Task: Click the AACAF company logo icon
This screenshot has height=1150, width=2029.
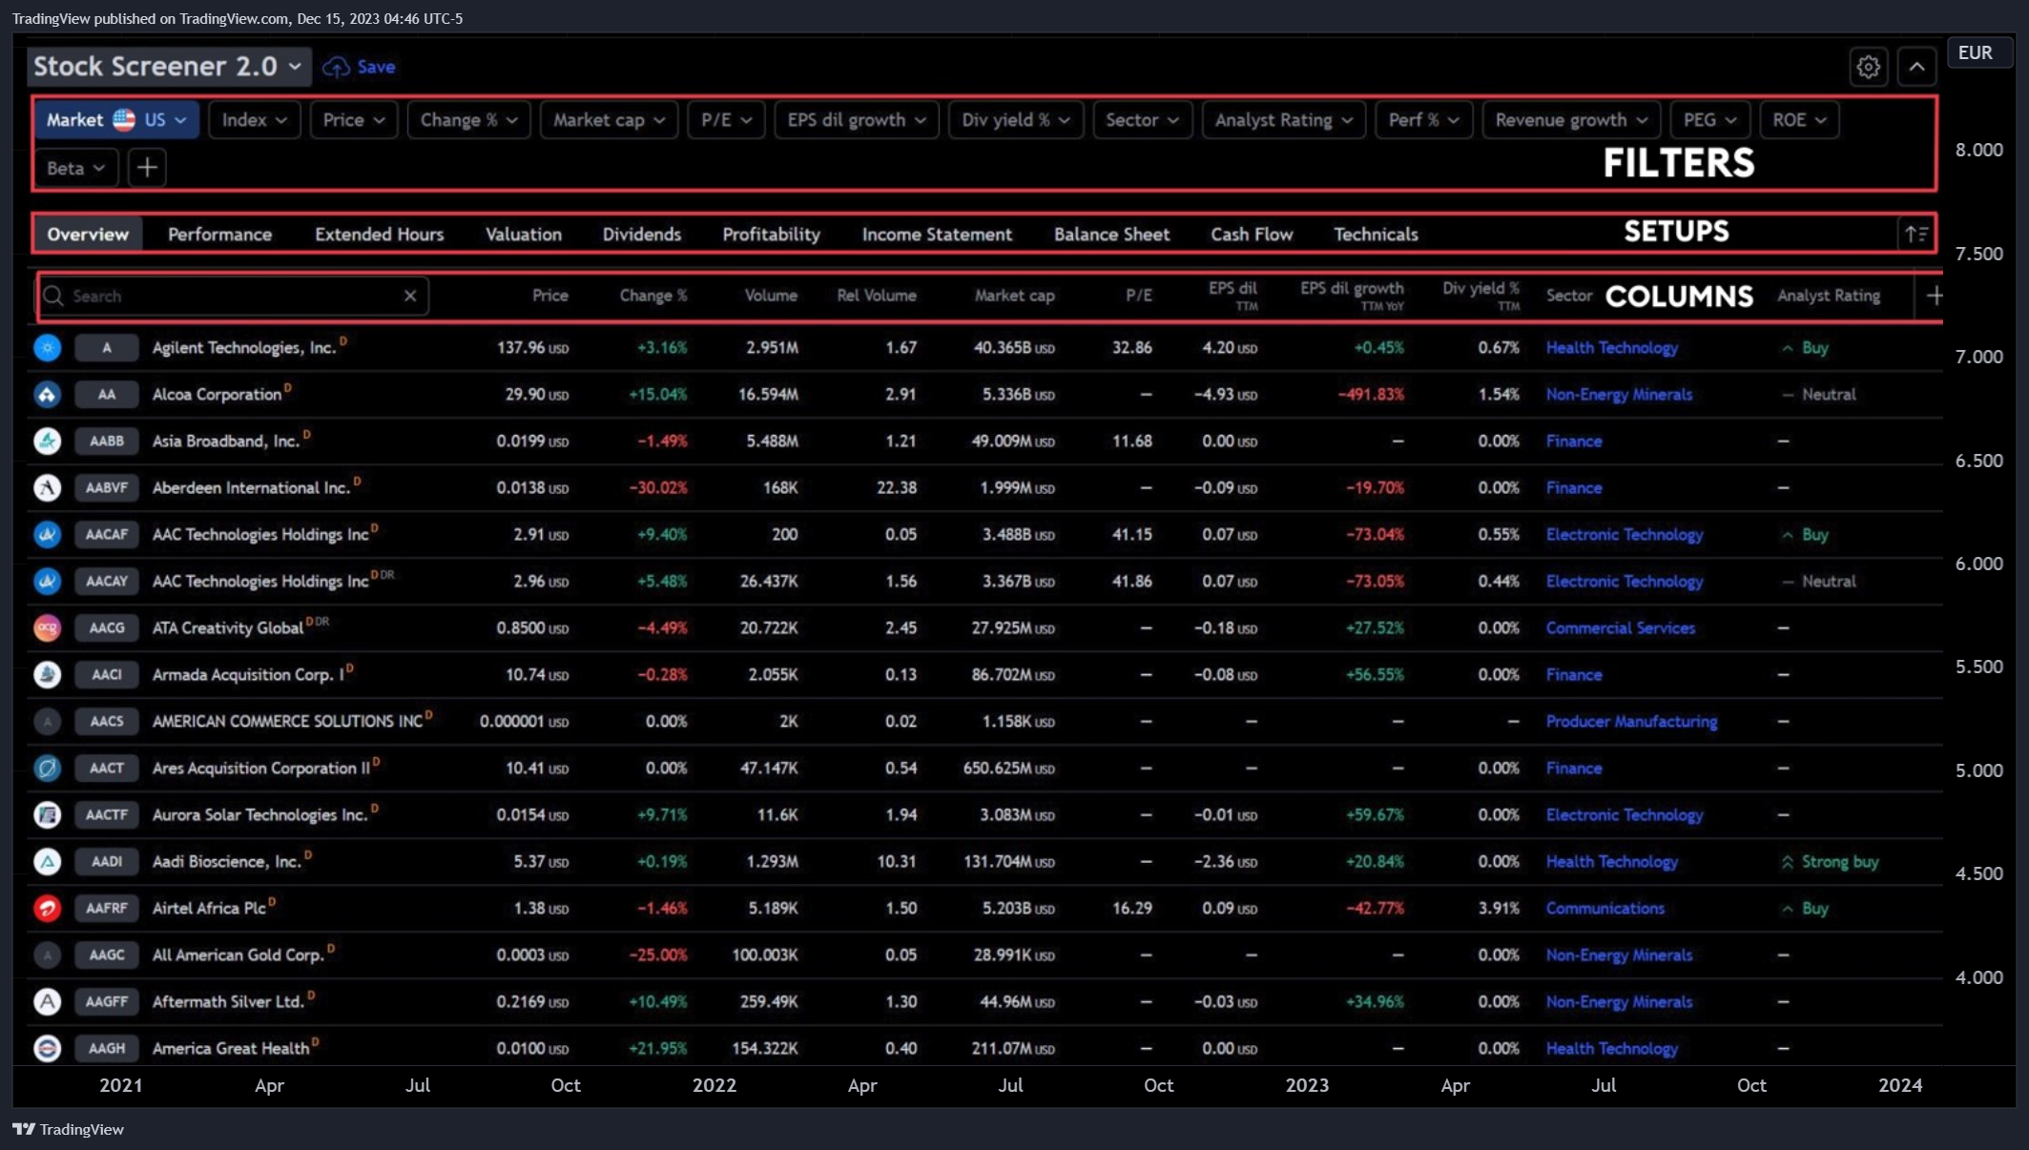Action: [47, 535]
